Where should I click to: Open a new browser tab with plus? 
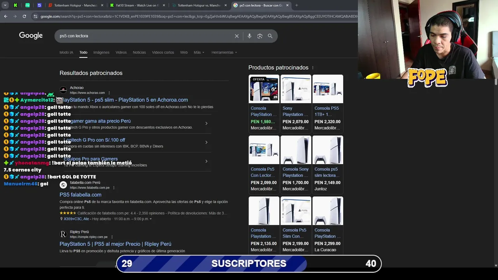(x=296, y=5)
